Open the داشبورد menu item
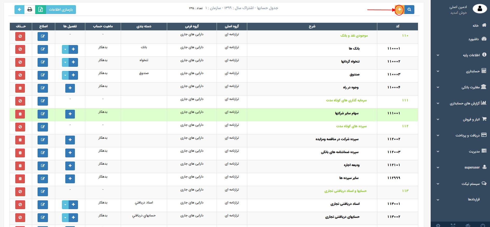The height and width of the screenshot is (227, 490). (473, 39)
